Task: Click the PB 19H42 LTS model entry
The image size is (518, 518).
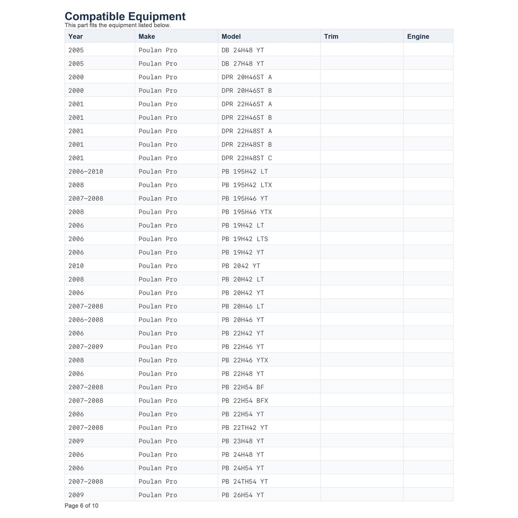Action: click(x=245, y=239)
